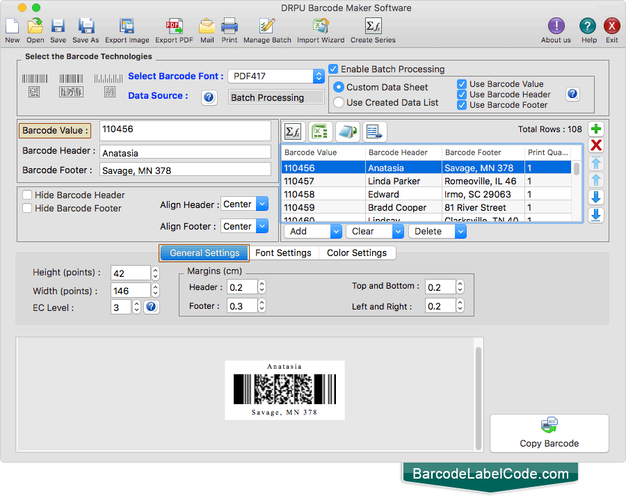Click the Save toolbar icon

click(x=58, y=26)
